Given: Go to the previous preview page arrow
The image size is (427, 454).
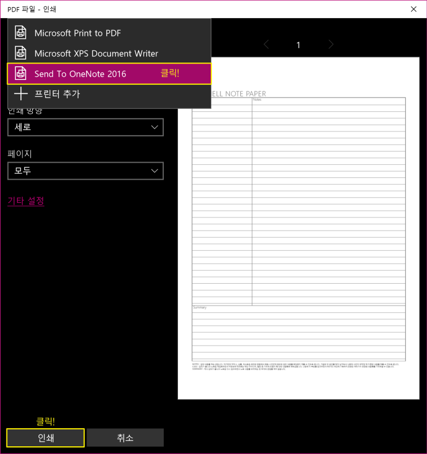Looking at the screenshot, I should [267, 44].
